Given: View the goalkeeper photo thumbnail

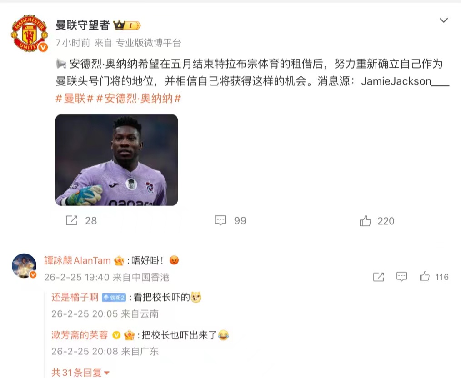Looking at the screenshot, I should pyautogui.click(x=116, y=160).
